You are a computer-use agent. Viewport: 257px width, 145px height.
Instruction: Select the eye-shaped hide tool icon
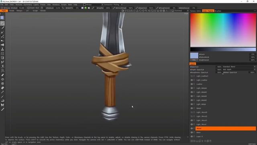(x=2, y=79)
